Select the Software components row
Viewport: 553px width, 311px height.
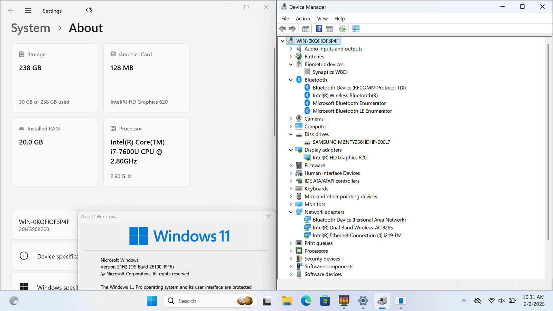[x=329, y=266]
